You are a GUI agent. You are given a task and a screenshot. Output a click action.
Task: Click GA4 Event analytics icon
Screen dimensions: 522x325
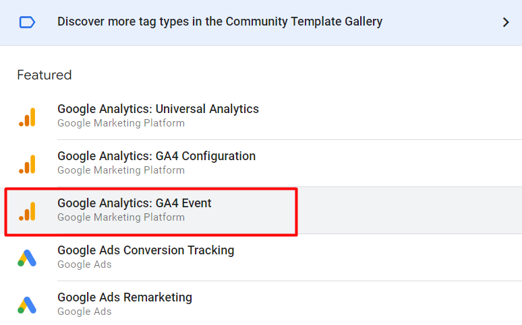[27, 211]
